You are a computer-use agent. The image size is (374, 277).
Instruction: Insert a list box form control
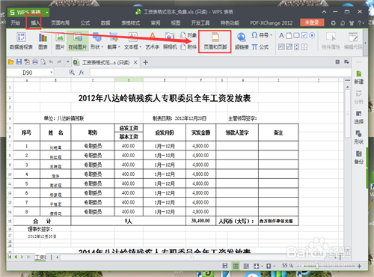click(281, 47)
